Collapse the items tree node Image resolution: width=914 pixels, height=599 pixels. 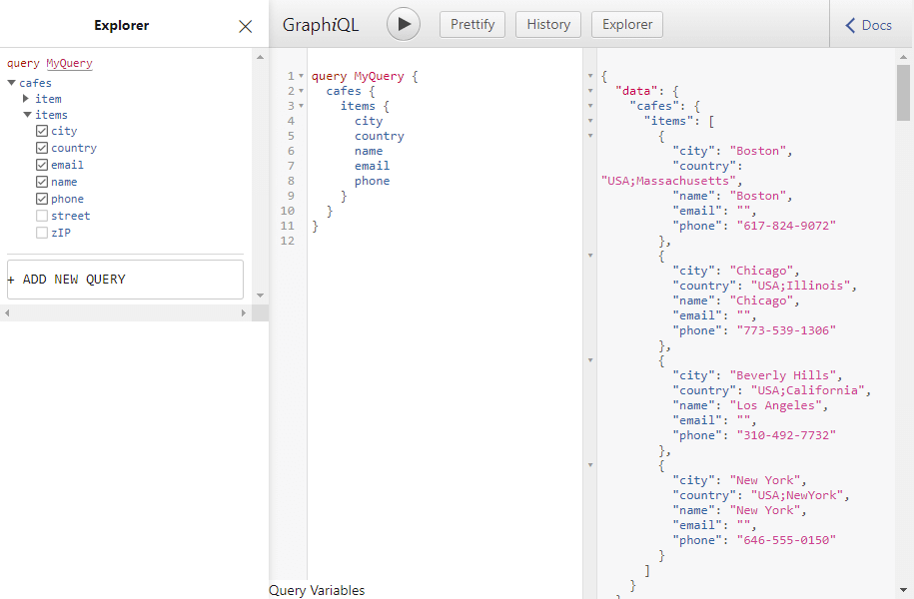pos(27,115)
